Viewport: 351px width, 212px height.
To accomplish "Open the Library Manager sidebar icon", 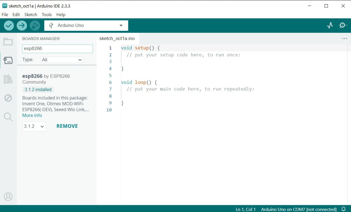I will point(8,79).
